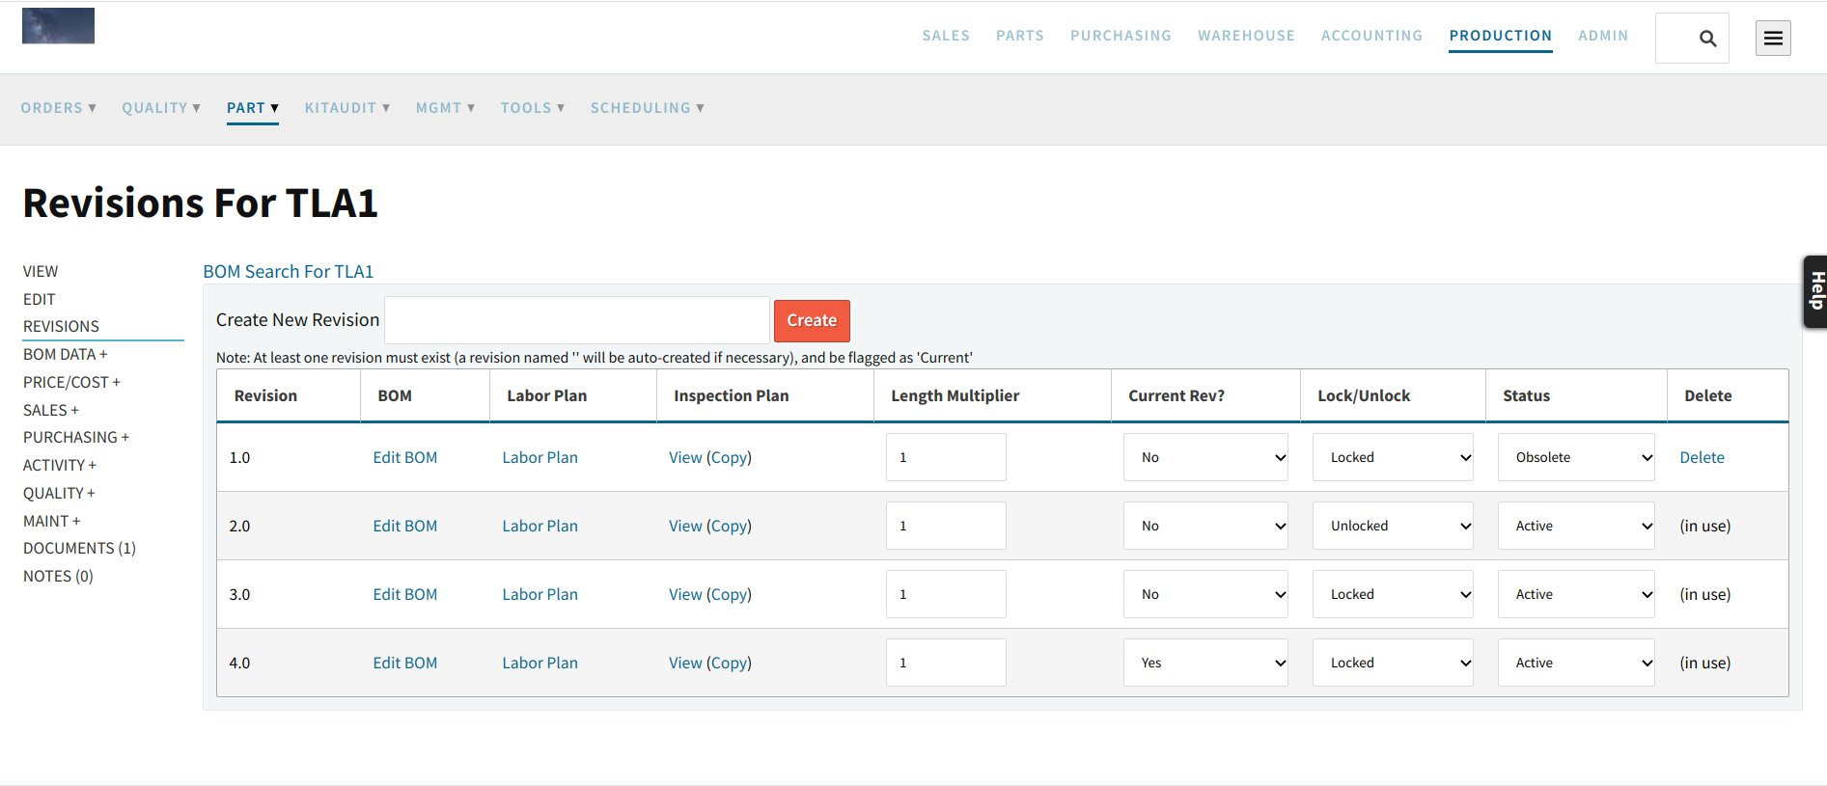Open the hamburger menu icon
Screen dimensions: 1827x786
1773,39
